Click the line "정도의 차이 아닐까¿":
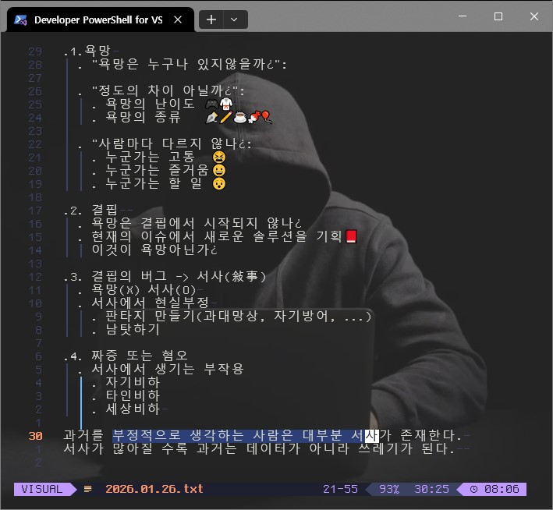The height and width of the screenshot is (510, 553). pyautogui.click(x=168, y=91)
